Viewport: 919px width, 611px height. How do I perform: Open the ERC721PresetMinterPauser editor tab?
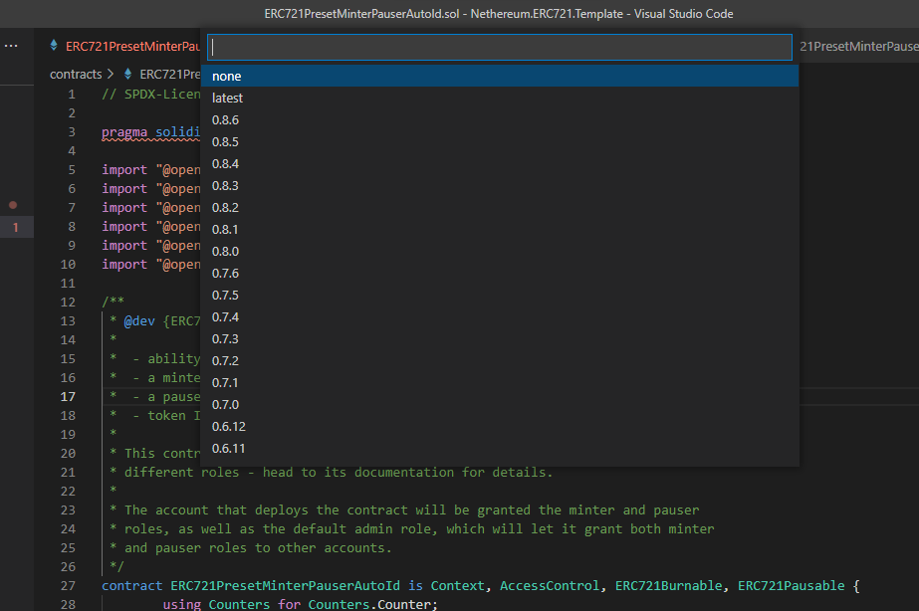pos(132,47)
